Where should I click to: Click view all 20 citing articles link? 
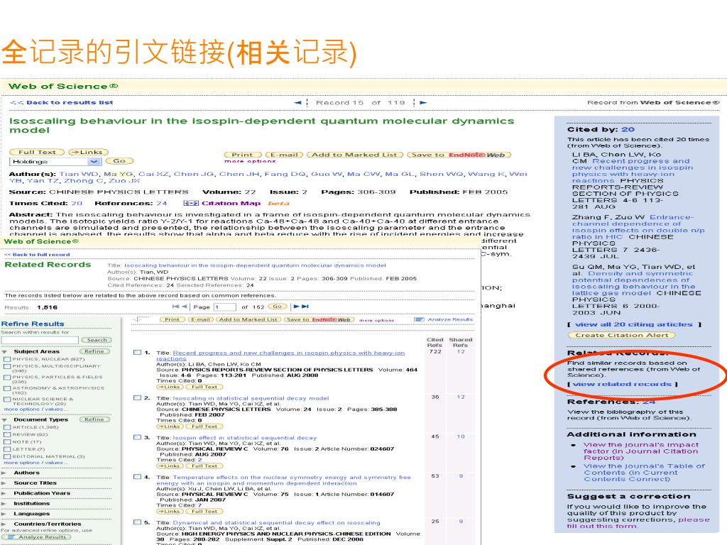pos(634,324)
